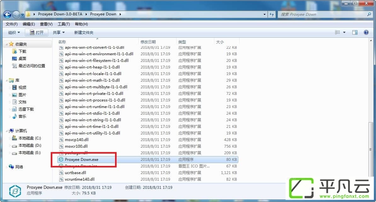Click icon of api-ms-win-crt-locale-l1-1-0.dll
Viewport: 376px width, 202px height.
[61, 74]
